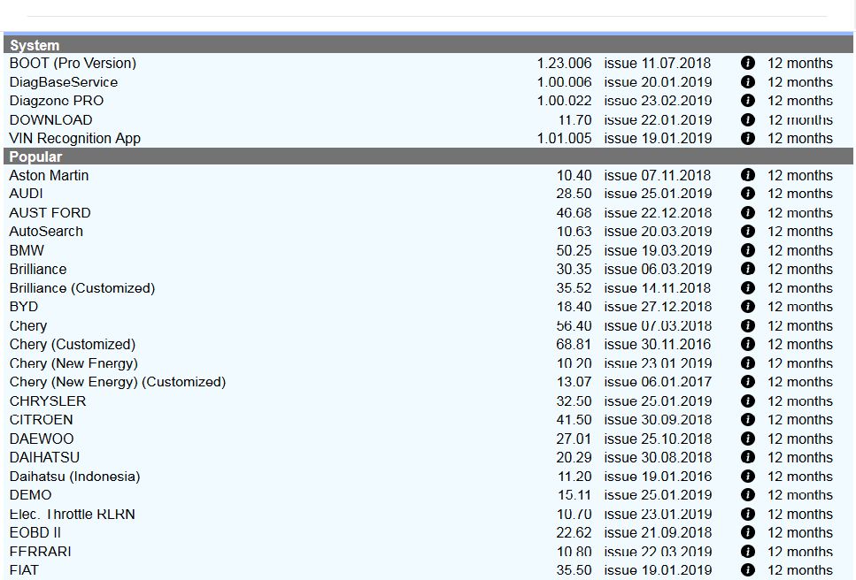Click the info icon beside Diagzone PRO
The width and height of the screenshot is (856, 580).
click(x=748, y=101)
